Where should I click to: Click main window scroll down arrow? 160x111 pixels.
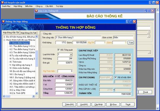tap(158, 108)
